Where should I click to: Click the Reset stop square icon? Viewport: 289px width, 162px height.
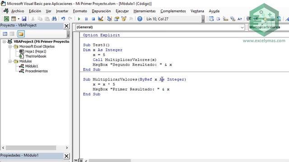tap(93, 19)
